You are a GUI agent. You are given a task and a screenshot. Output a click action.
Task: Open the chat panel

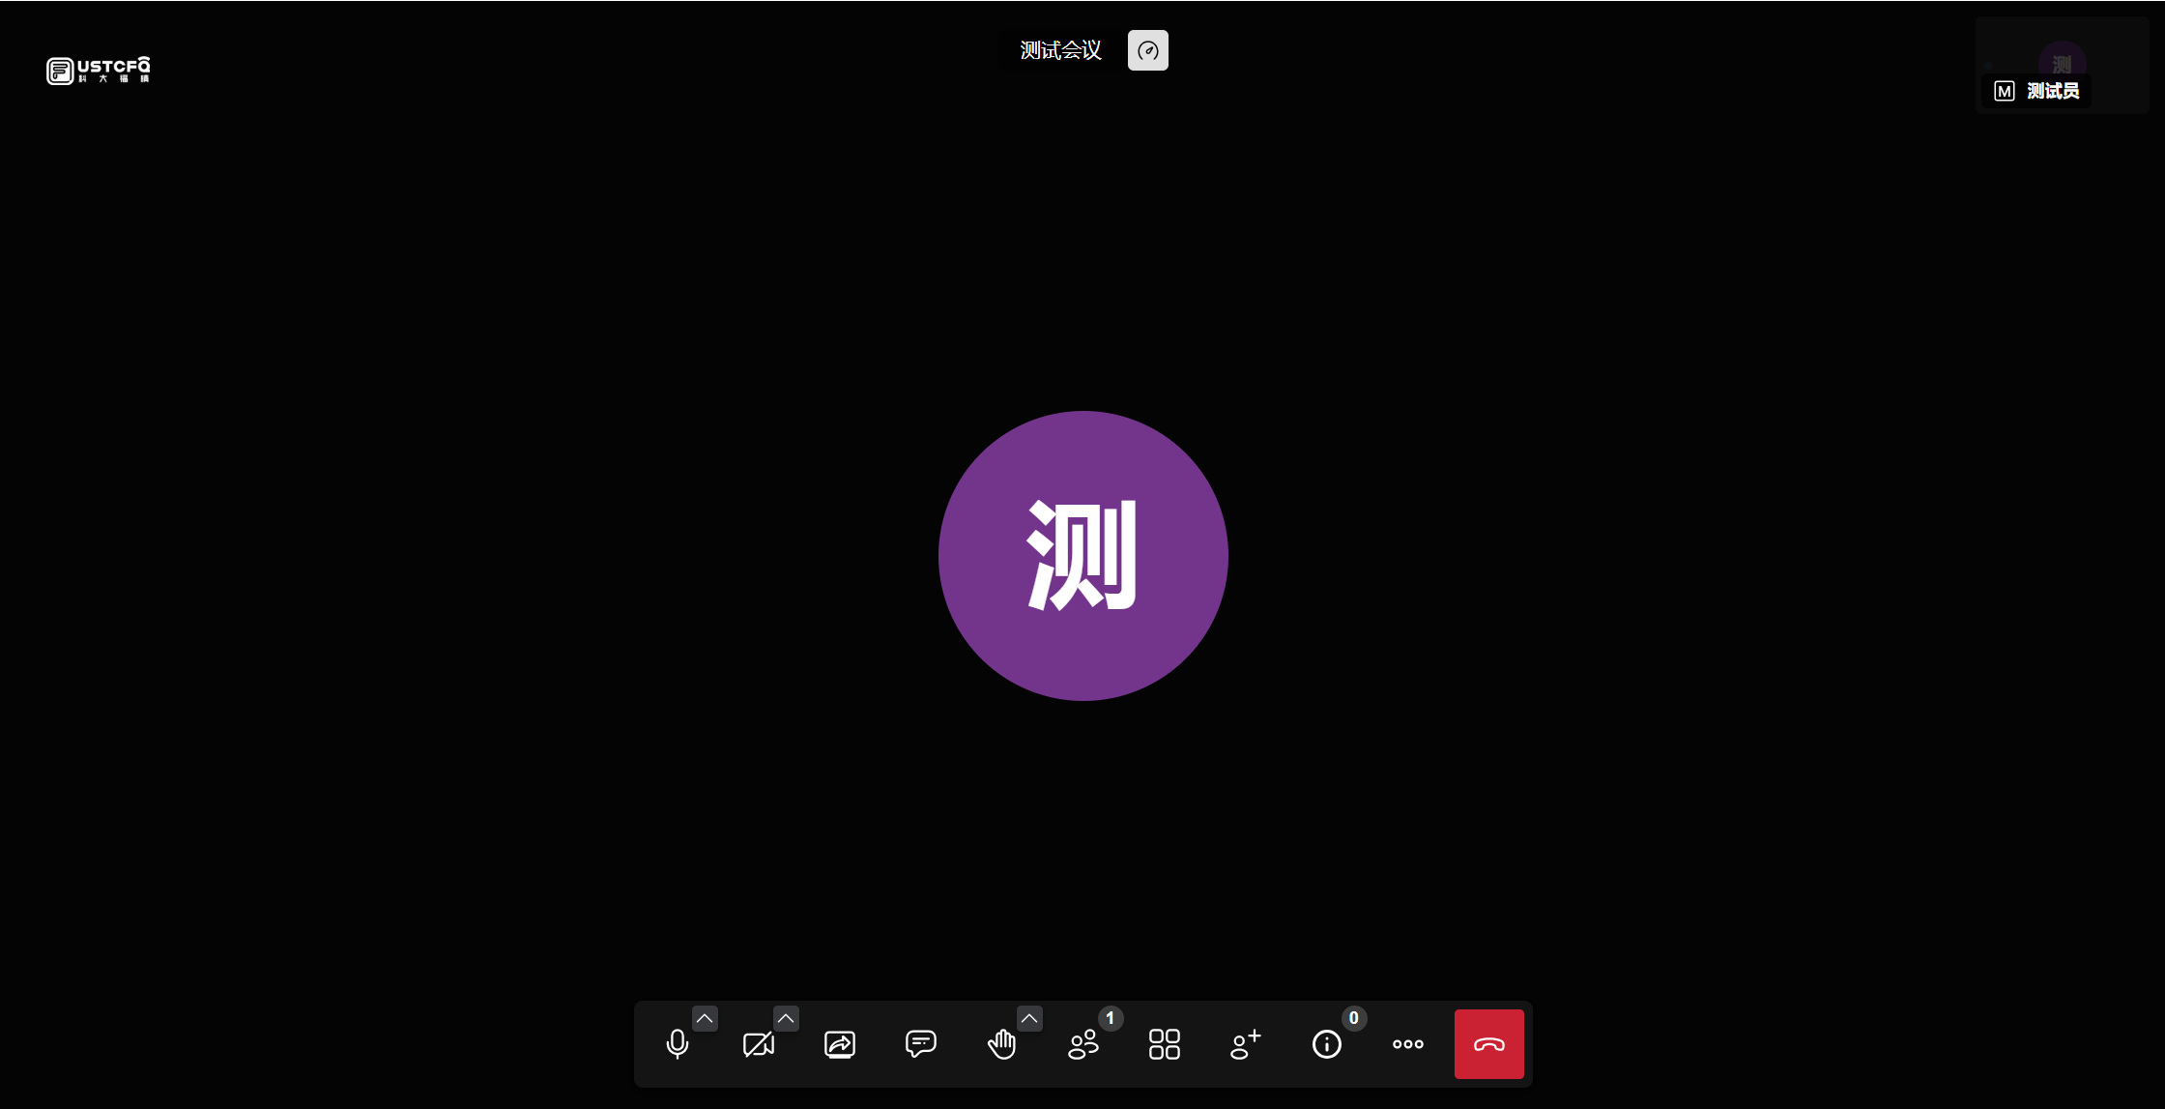[920, 1044]
